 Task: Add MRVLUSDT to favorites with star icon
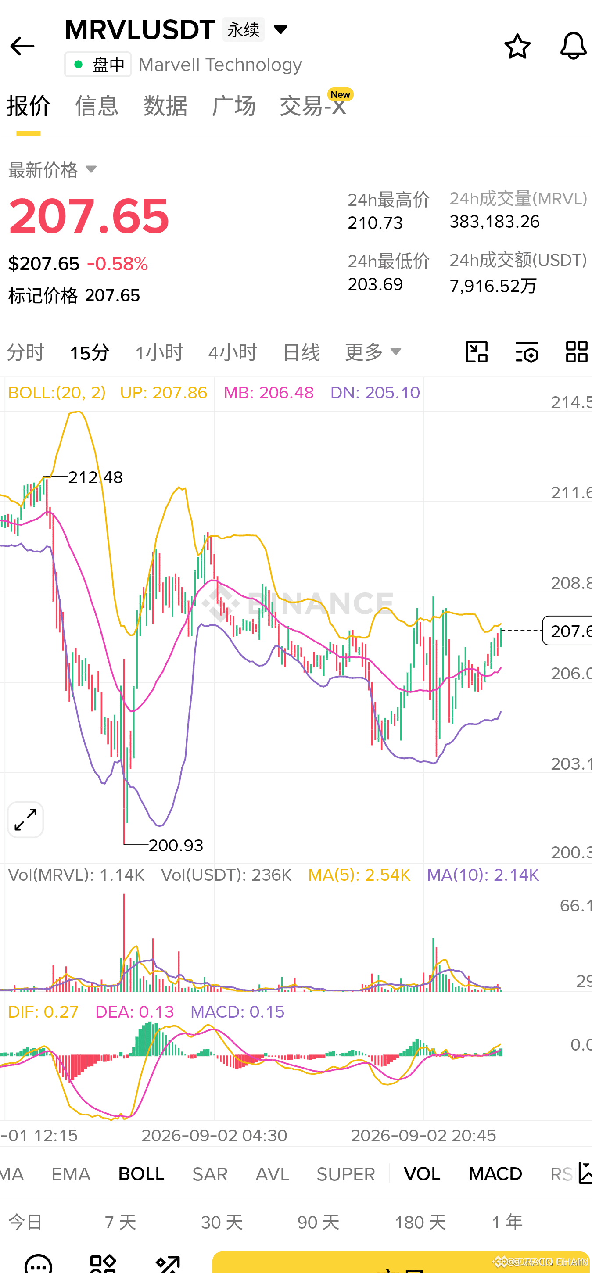pyautogui.click(x=517, y=47)
